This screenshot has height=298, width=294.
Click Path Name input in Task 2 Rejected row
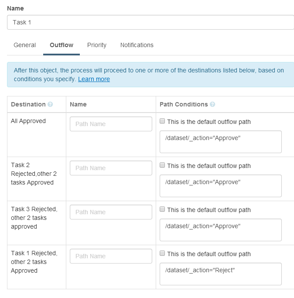111,168
